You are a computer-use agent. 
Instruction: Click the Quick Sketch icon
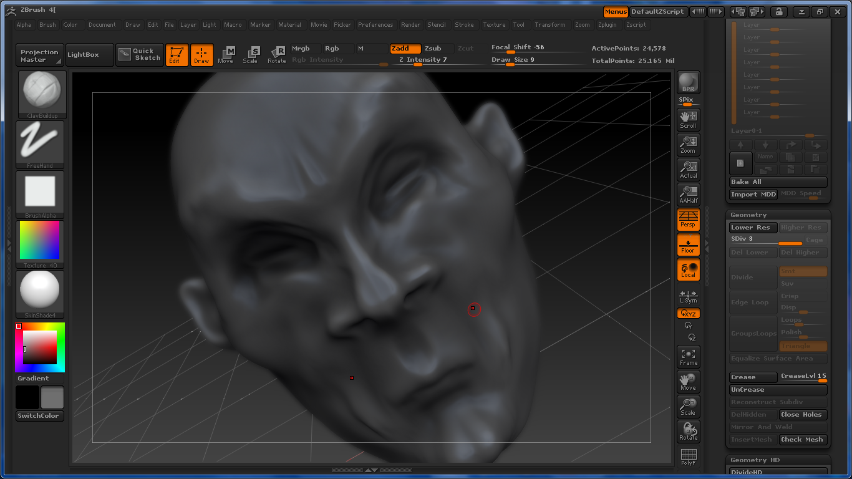(x=140, y=55)
